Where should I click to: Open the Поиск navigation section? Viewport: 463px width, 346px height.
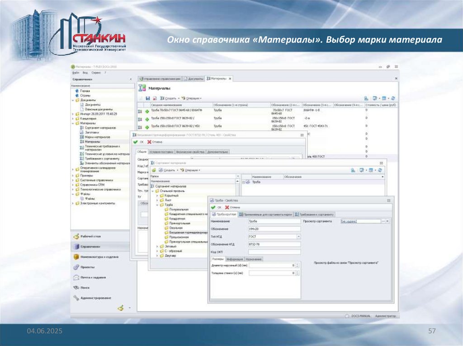[x=100, y=288]
